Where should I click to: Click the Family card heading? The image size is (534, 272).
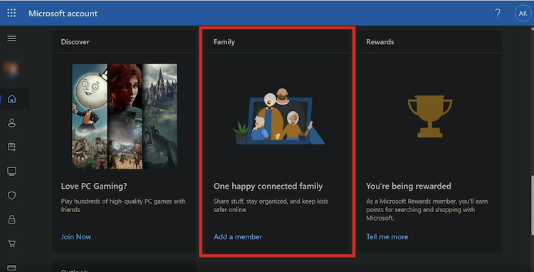coord(224,42)
